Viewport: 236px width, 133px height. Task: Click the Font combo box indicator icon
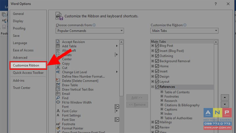coord(117,107)
